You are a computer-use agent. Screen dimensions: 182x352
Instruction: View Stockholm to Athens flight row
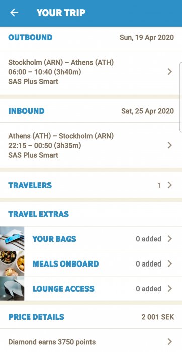pyautogui.click(x=91, y=72)
